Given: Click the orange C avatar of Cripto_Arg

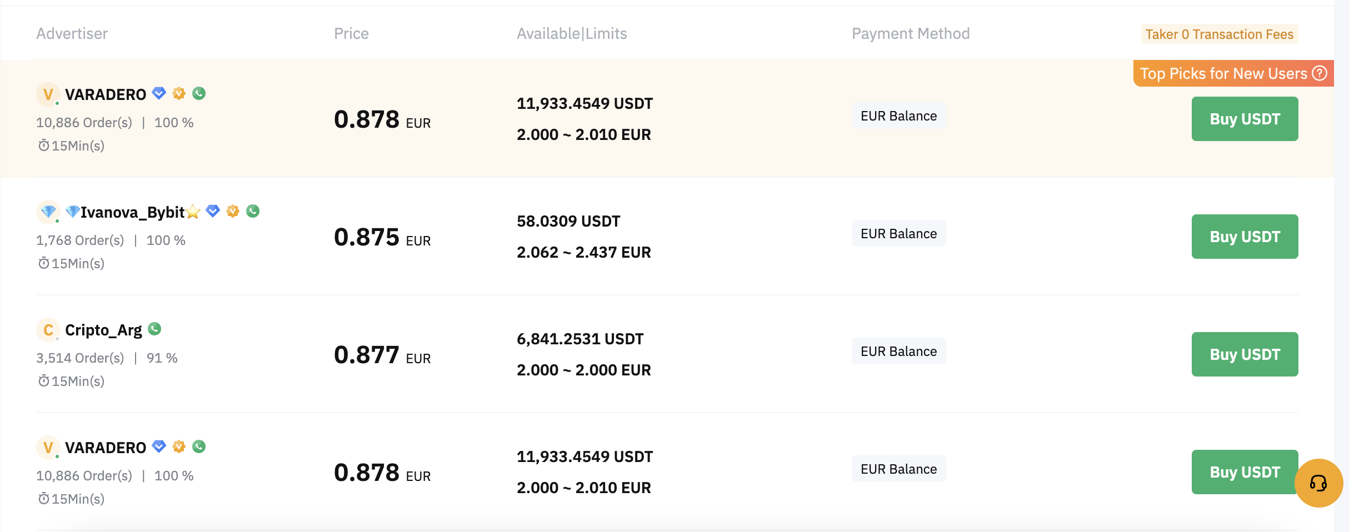Looking at the screenshot, I should tap(48, 330).
